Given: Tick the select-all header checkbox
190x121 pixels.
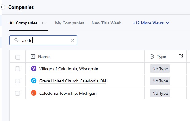Looking at the screenshot, I should click(18, 57).
